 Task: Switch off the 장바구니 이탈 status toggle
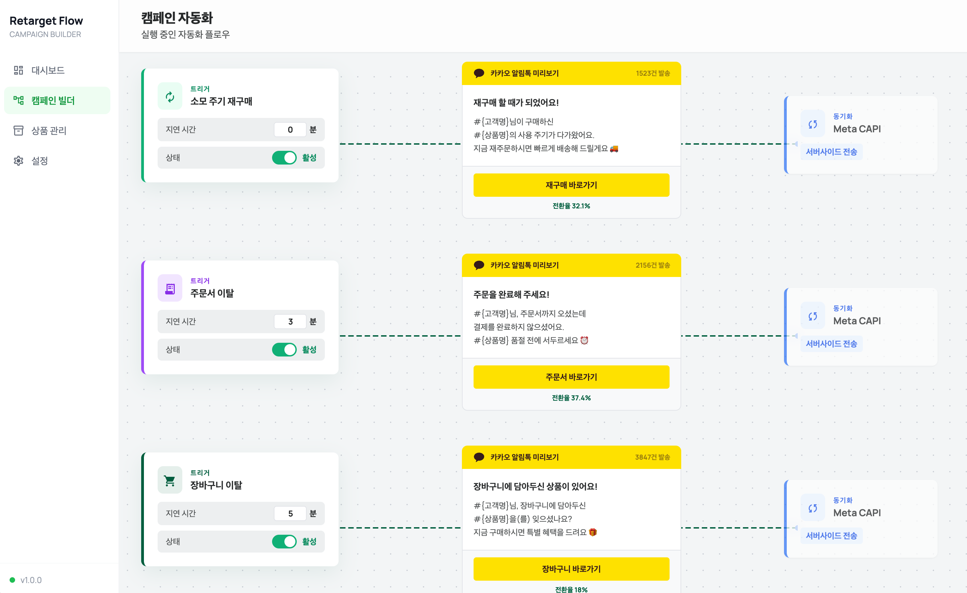pyautogui.click(x=284, y=541)
